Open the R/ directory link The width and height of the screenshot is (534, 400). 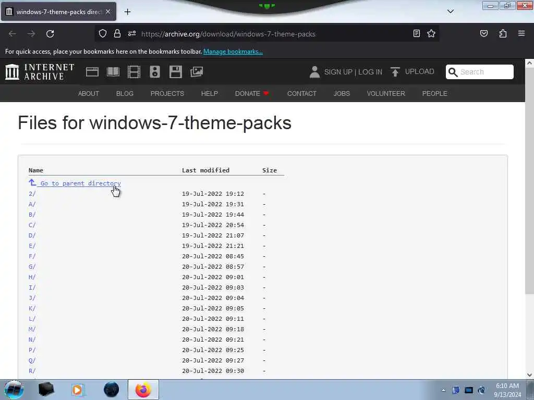(32, 371)
